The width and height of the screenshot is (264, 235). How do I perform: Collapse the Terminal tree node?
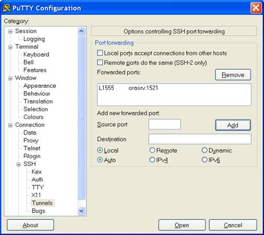10,47
